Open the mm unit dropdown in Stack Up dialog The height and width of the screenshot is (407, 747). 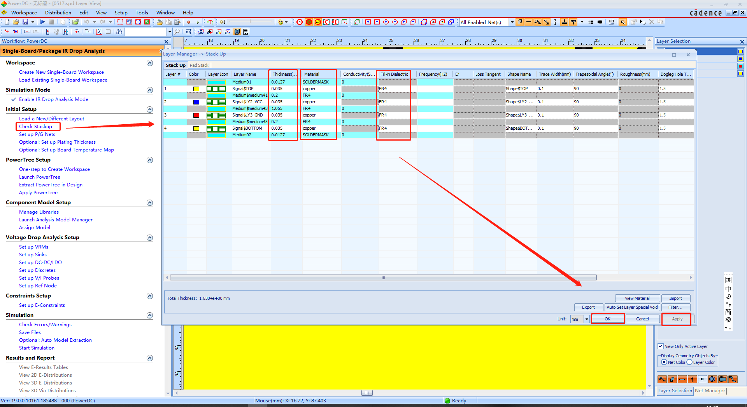(587, 319)
